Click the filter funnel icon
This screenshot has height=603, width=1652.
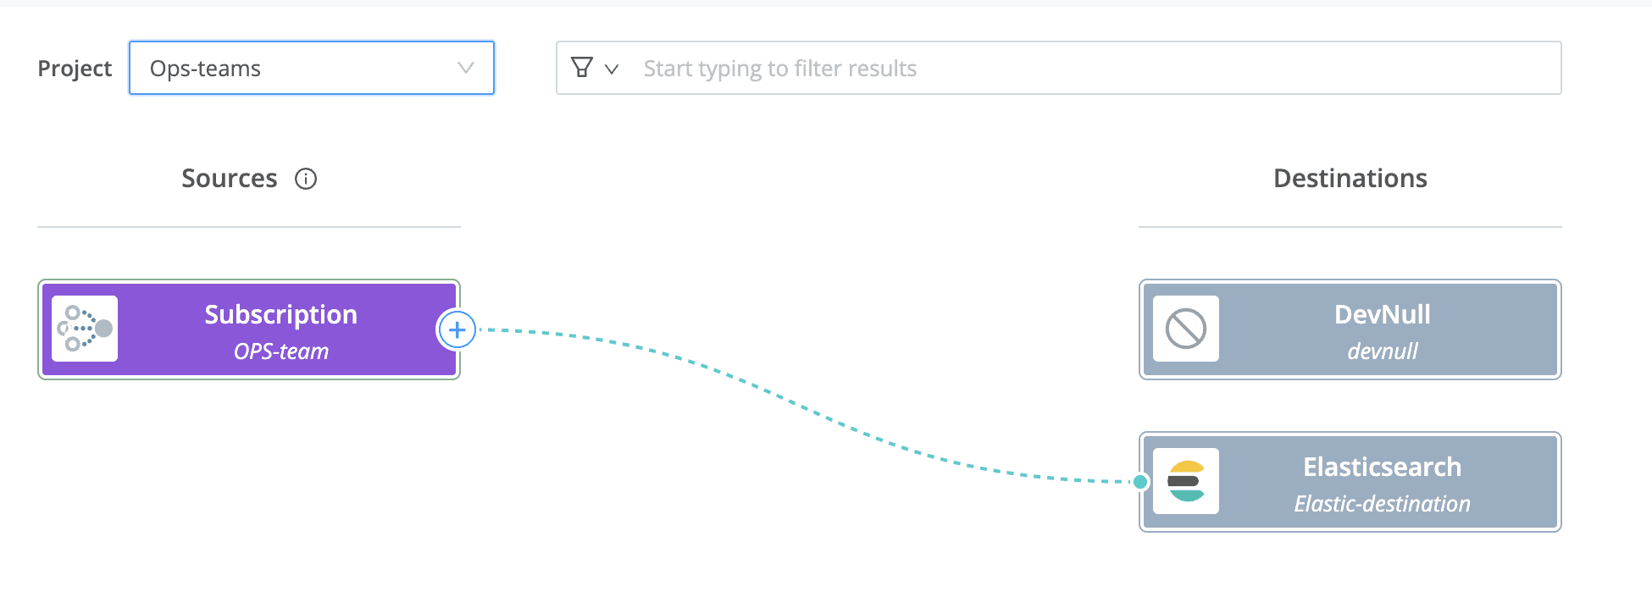[x=579, y=67]
